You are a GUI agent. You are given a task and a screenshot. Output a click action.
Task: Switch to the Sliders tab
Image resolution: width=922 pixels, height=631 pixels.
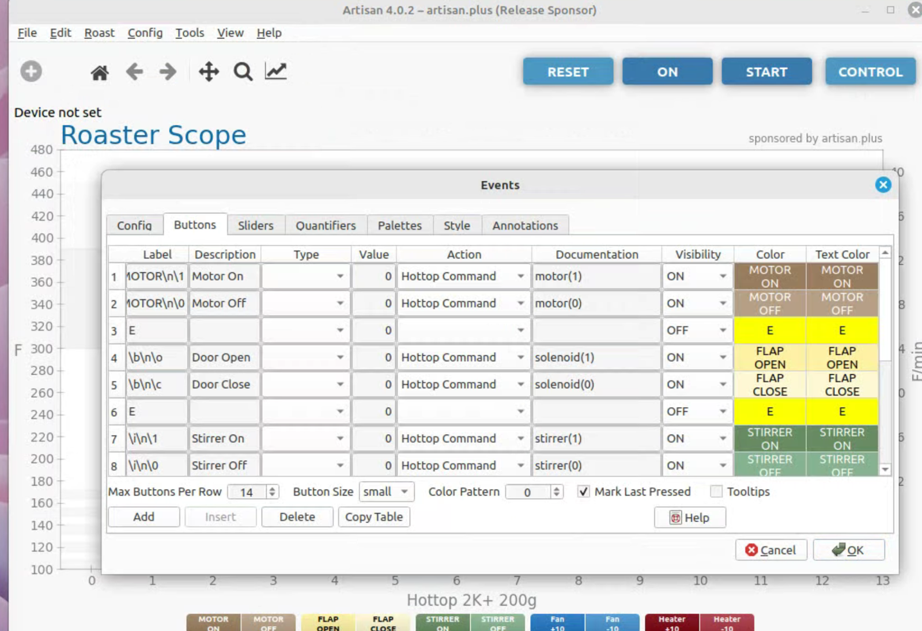coord(255,226)
